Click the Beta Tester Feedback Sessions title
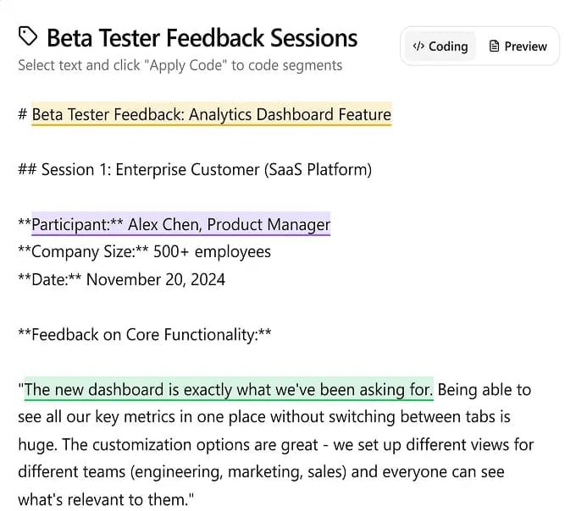The image size is (576, 511). coord(202,38)
